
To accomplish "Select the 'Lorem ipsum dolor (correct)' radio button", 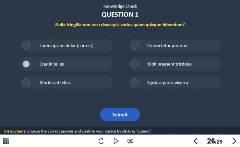I will coord(26,45).
